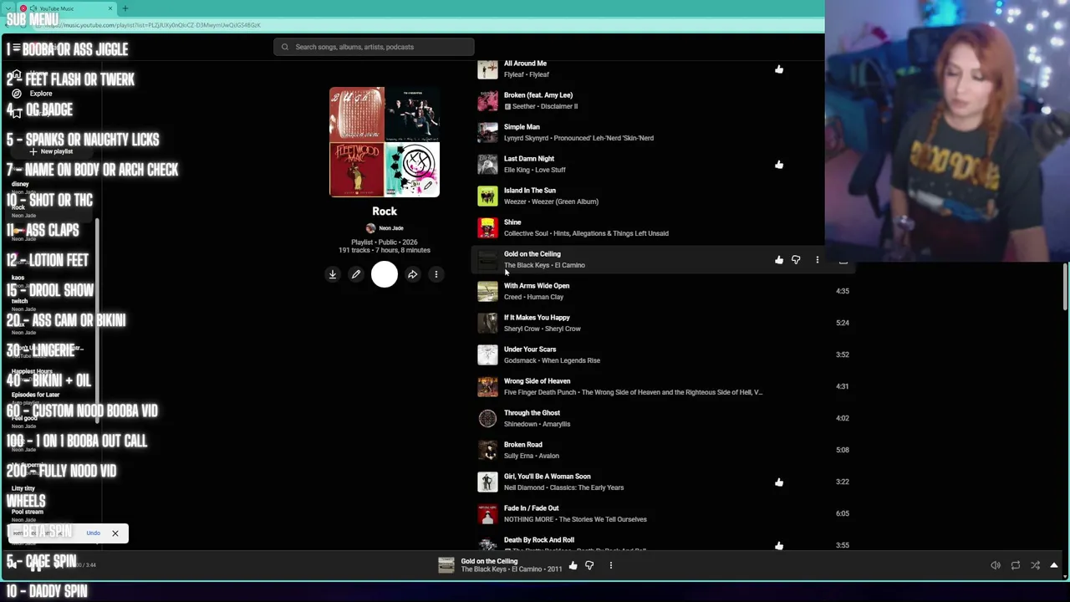This screenshot has width=1070, height=602.
Task: Toggle like on Girl, You'll Be A Woman Soon
Action: click(779, 482)
